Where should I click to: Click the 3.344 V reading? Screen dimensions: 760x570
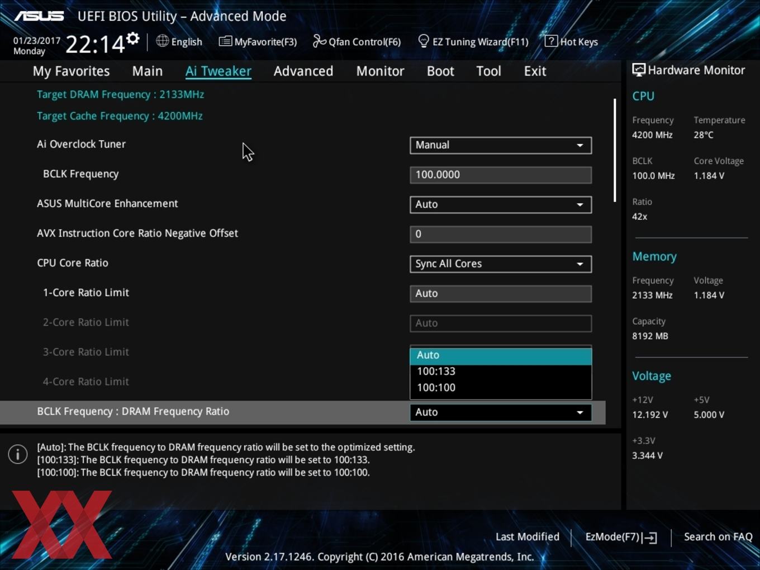(x=647, y=455)
